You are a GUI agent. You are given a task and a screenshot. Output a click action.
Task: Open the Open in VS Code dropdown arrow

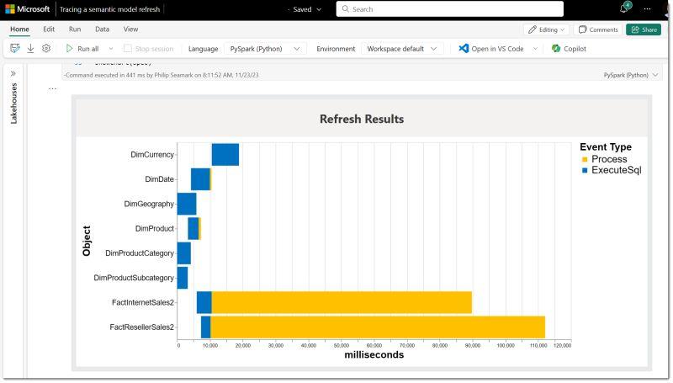pyautogui.click(x=537, y=49)
